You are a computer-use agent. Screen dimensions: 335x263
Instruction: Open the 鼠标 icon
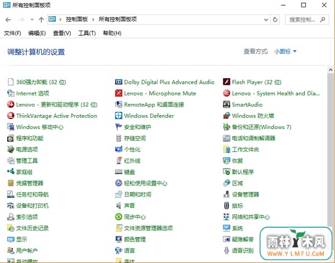pos(227,205)
